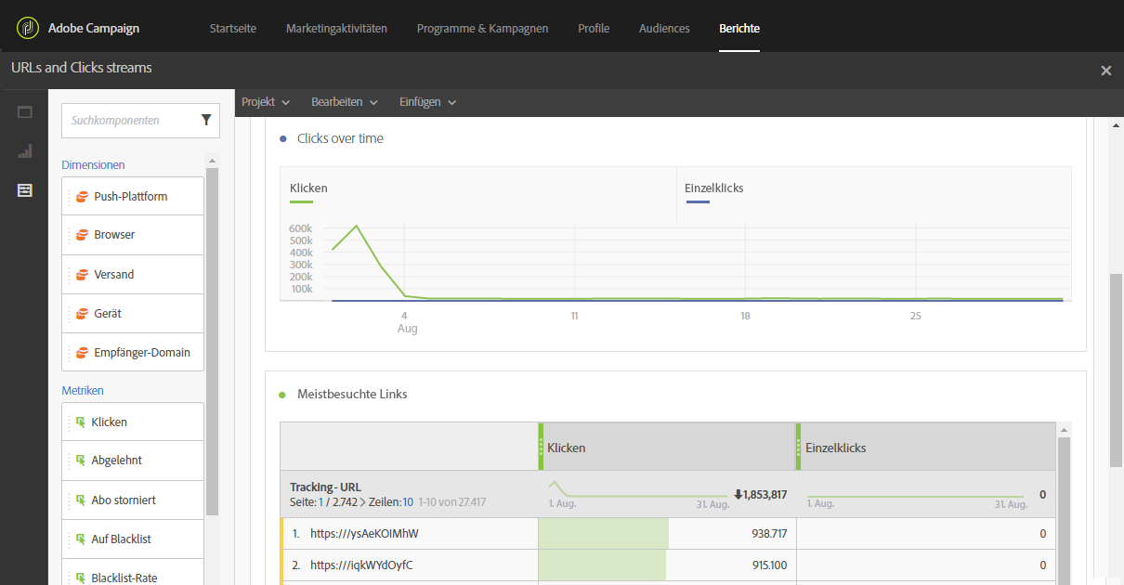Click the green dot beside Meistbesuchte Links
This screenshot has width=1124, height=585.
click(x=282, y=395)
